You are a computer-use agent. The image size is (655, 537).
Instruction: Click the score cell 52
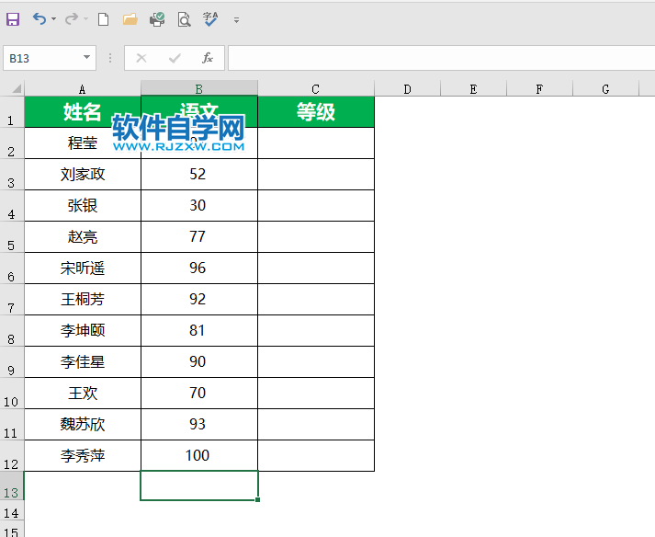199,175
